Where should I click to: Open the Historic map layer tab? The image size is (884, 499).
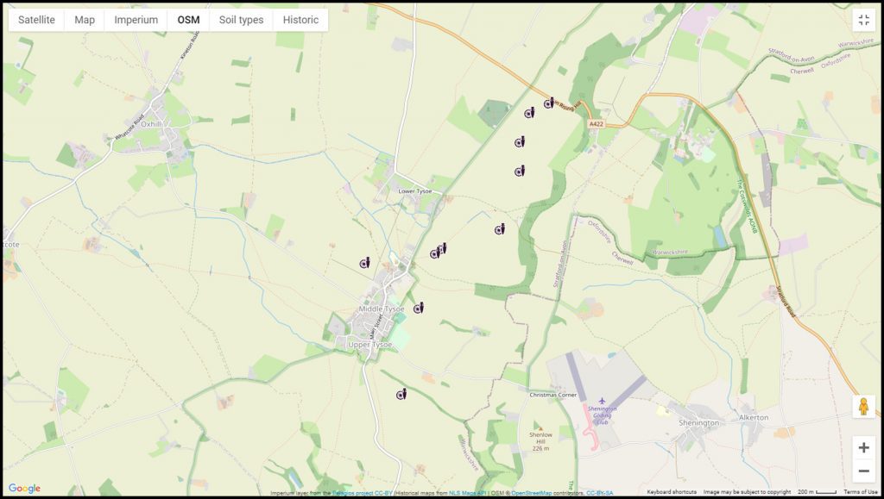click(x=300, y=18)
